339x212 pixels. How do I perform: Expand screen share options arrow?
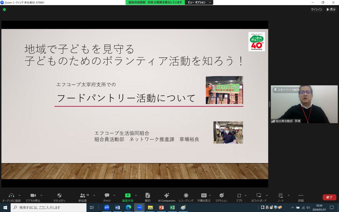tap(136, 195)
